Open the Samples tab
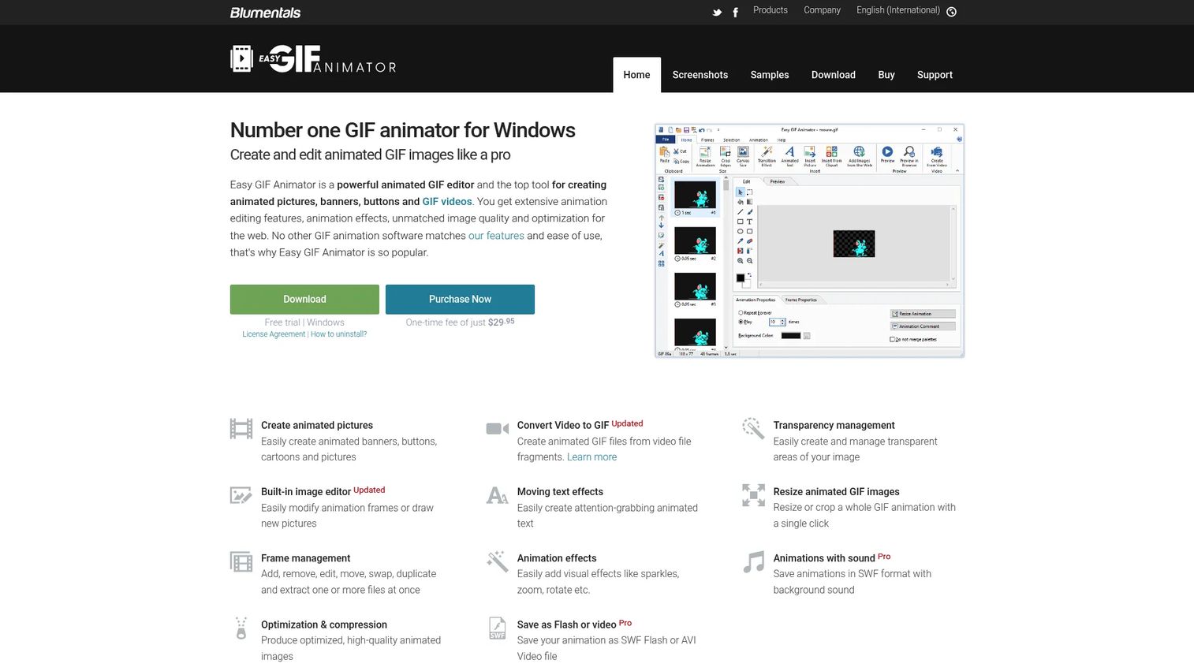 [770, 75]
